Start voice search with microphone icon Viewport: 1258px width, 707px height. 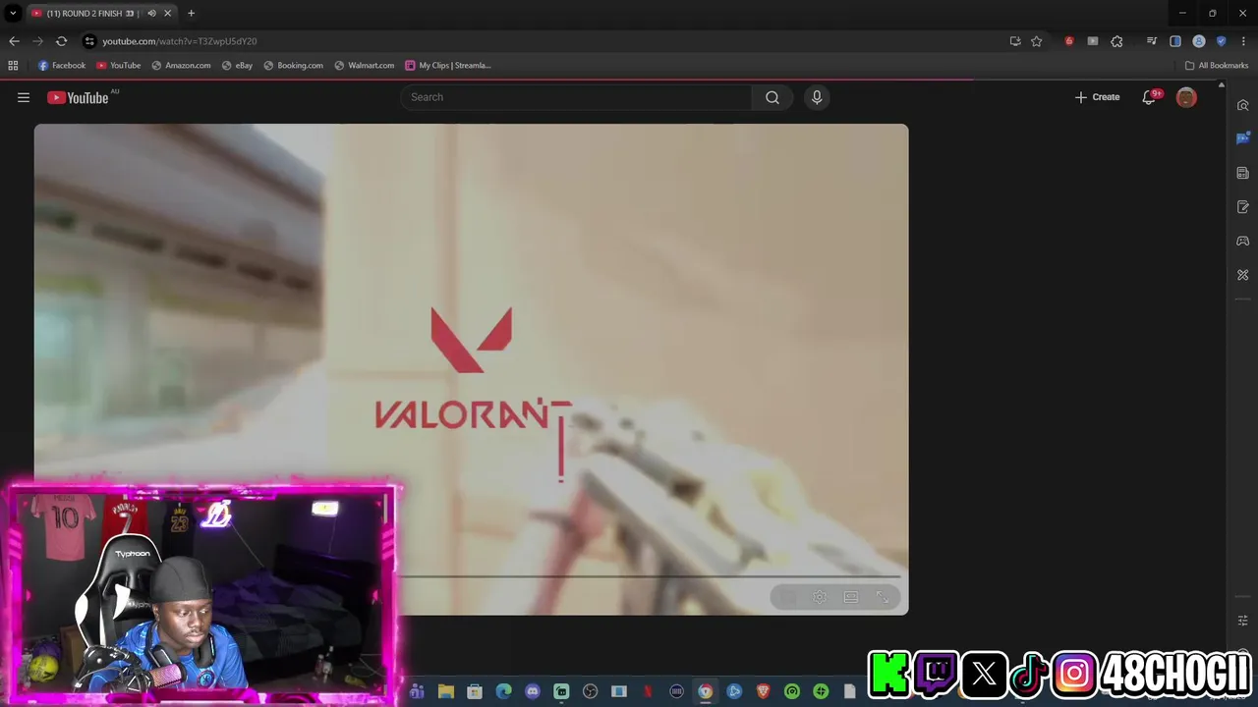coord(816,97)
